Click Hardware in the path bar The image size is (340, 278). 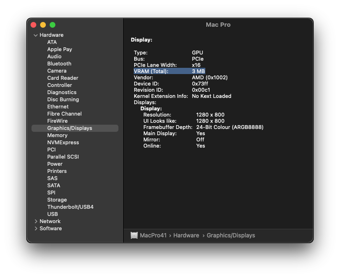[x=186, y=235]
